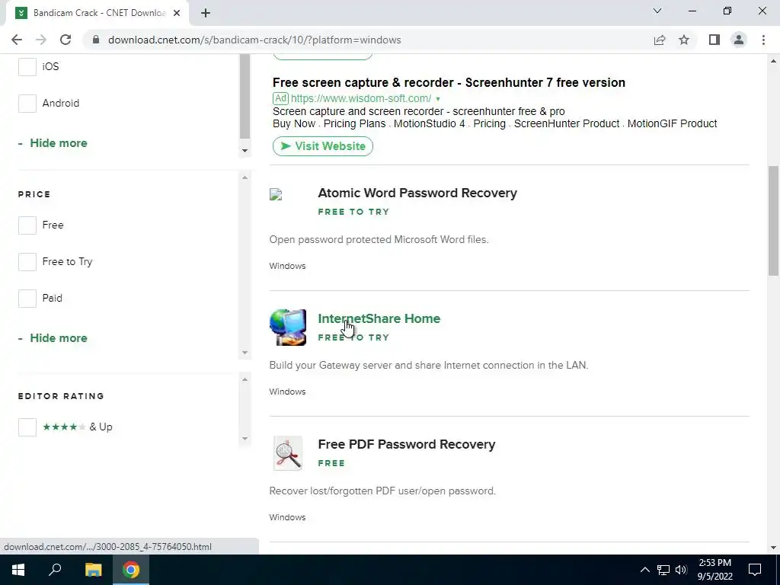Check the 4 stars & Up filter
This screenshot has height=585, width=780.
point(27,427)
